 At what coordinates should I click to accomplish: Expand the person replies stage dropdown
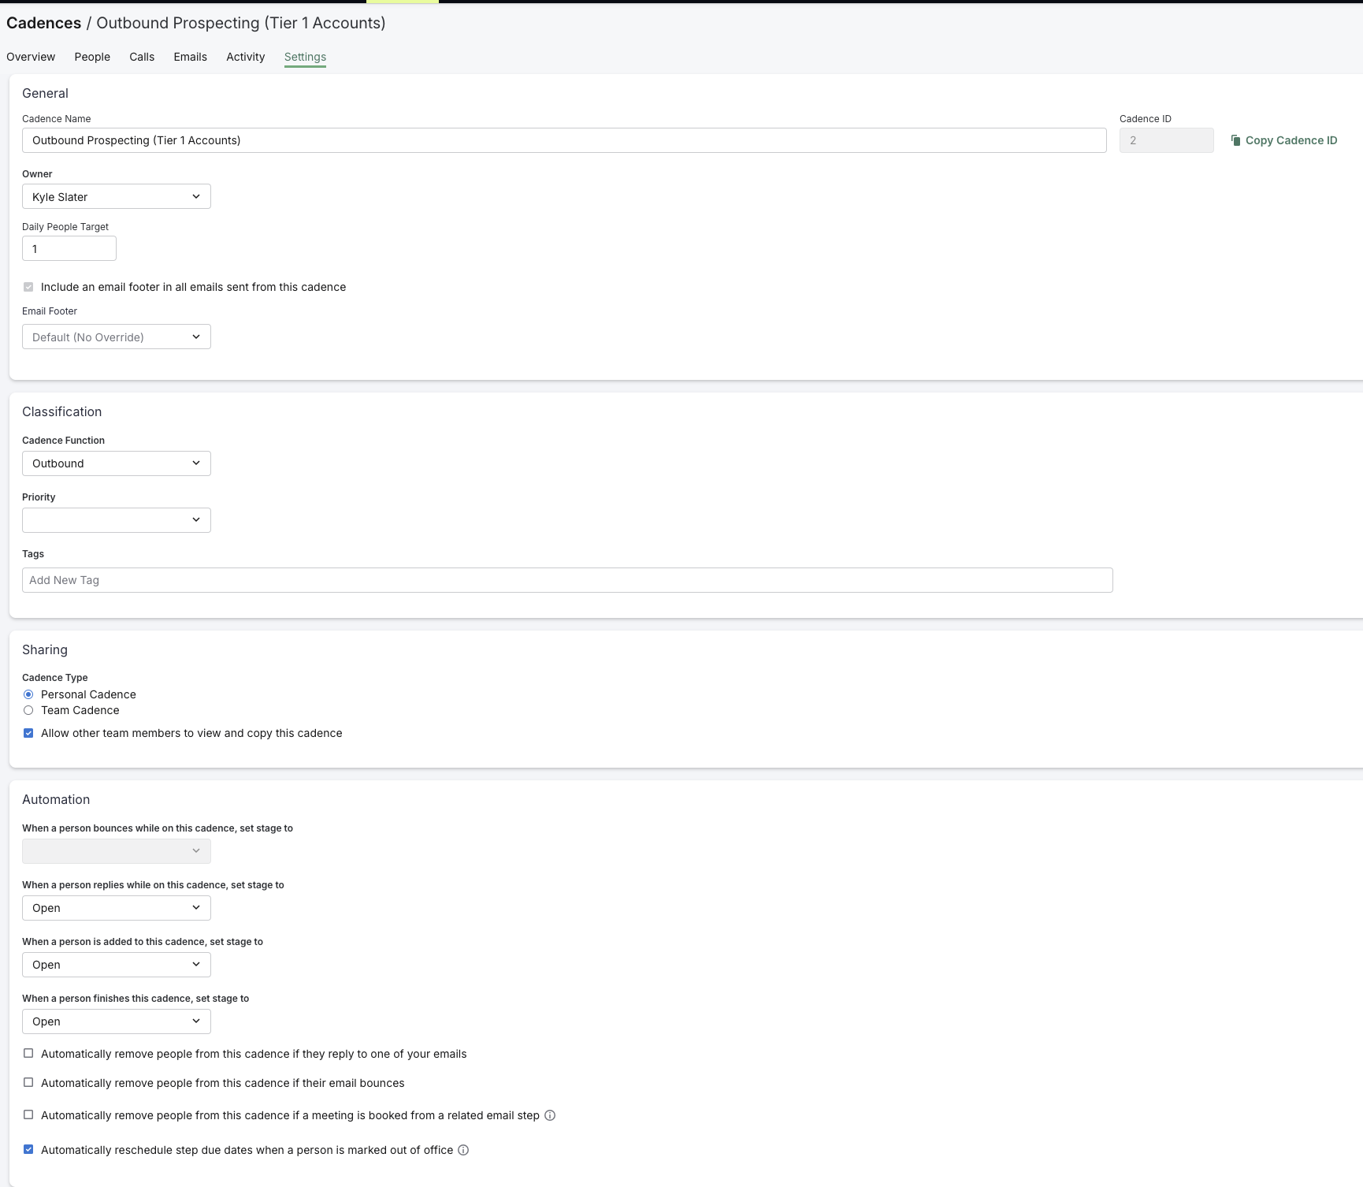[116, 908]
